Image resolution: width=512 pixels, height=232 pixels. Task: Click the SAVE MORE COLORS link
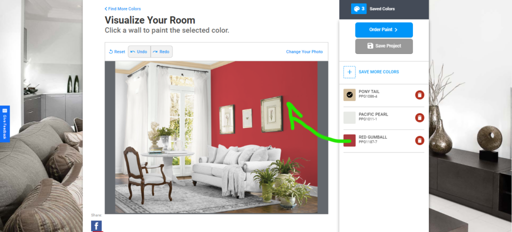pos(378,72)
